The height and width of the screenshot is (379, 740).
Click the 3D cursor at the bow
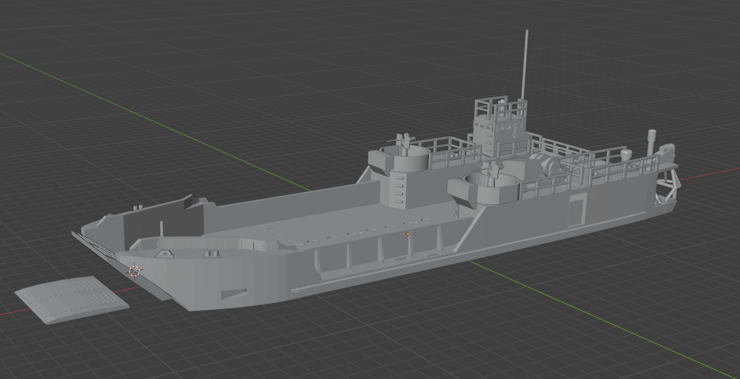tap(134, 270)
